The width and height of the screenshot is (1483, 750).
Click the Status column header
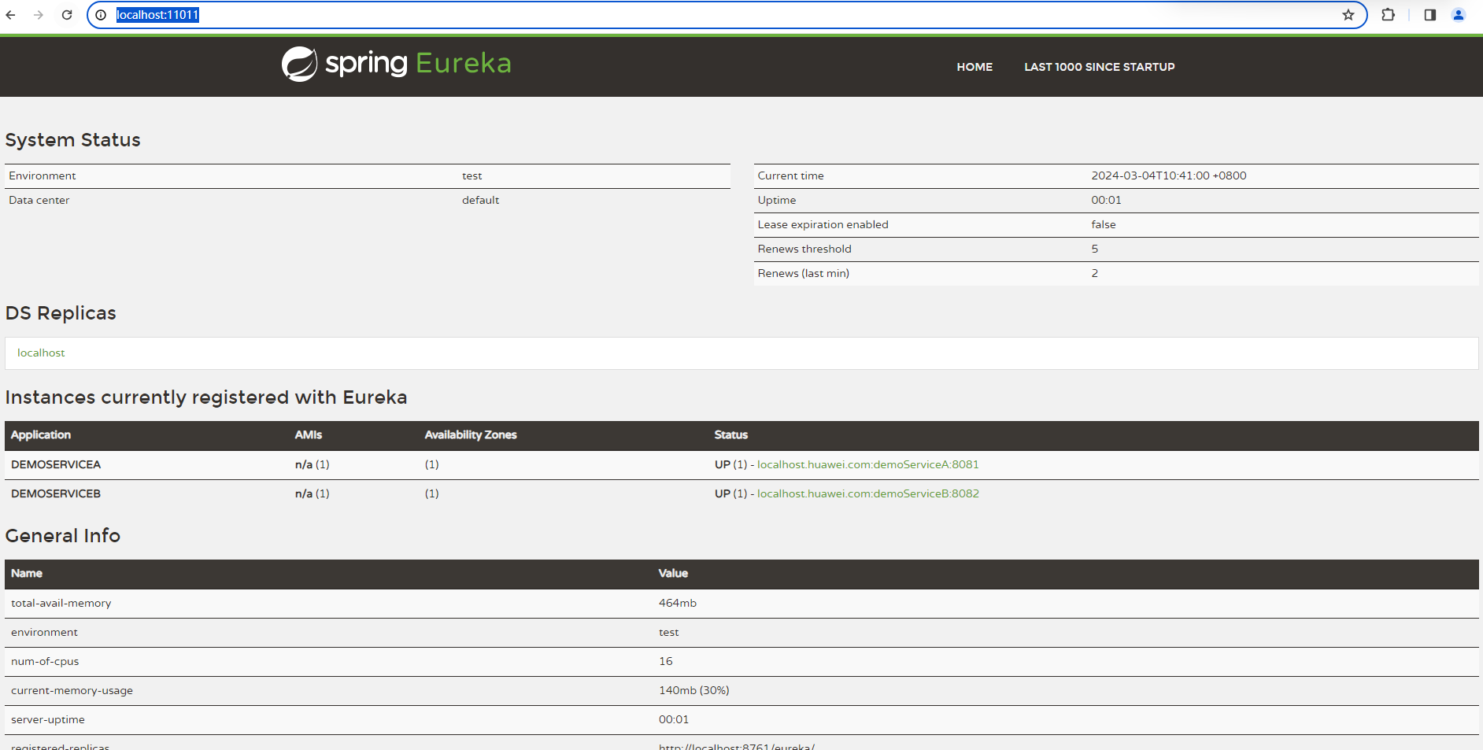[x=730, y=434]
